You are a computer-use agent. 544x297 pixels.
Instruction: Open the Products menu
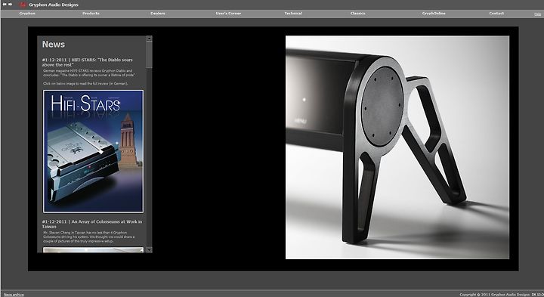tap(91, 13)
